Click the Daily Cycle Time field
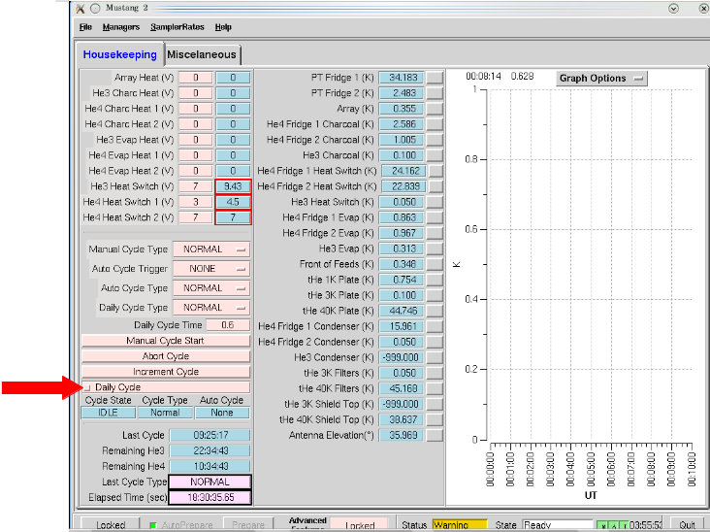 (228, 325)
